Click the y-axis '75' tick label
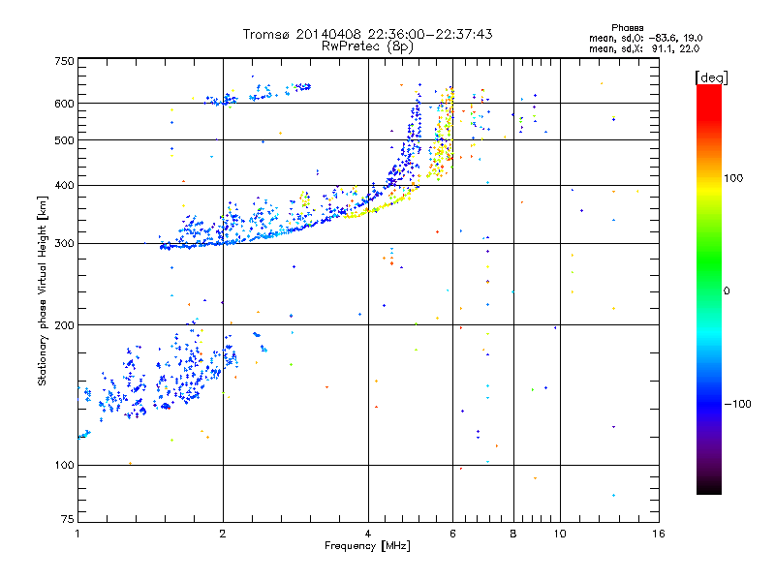 [x=68, y=519]
